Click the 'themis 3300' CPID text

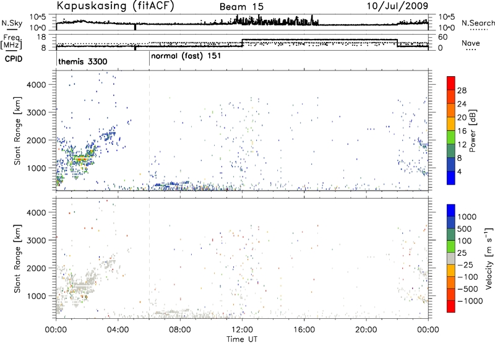pos(83,61)
